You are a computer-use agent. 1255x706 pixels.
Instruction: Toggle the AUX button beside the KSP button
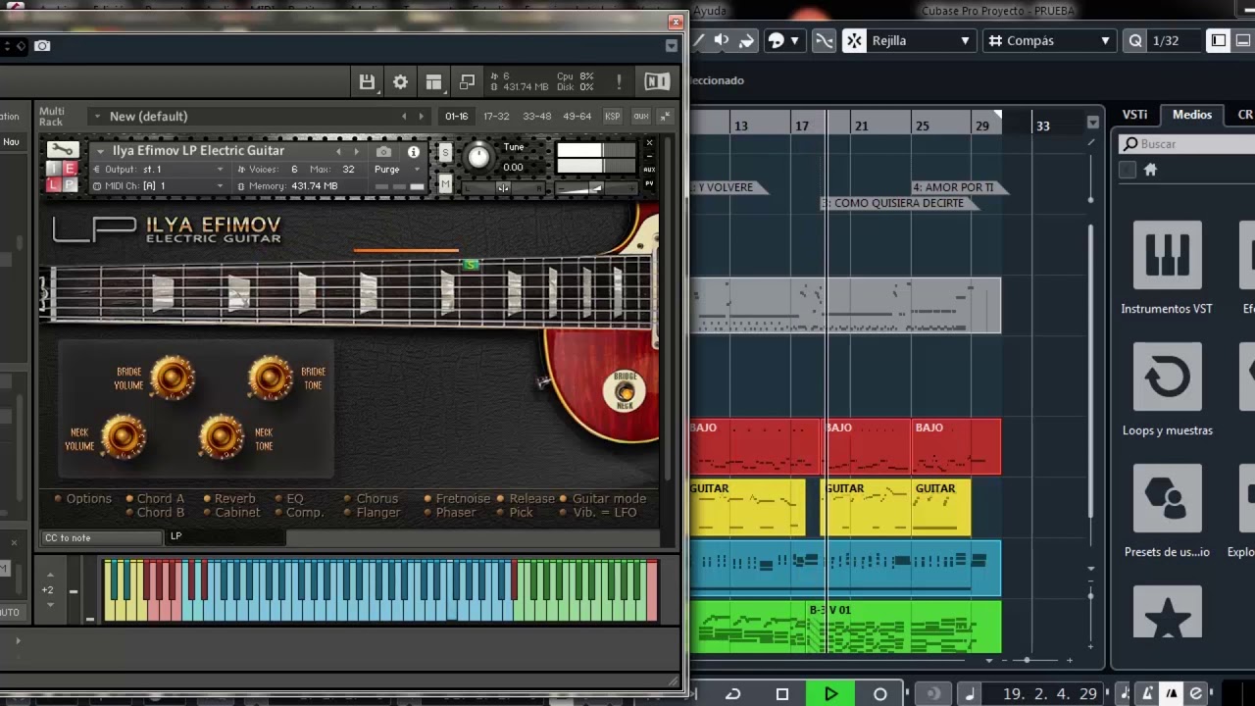tap(640, 116)
